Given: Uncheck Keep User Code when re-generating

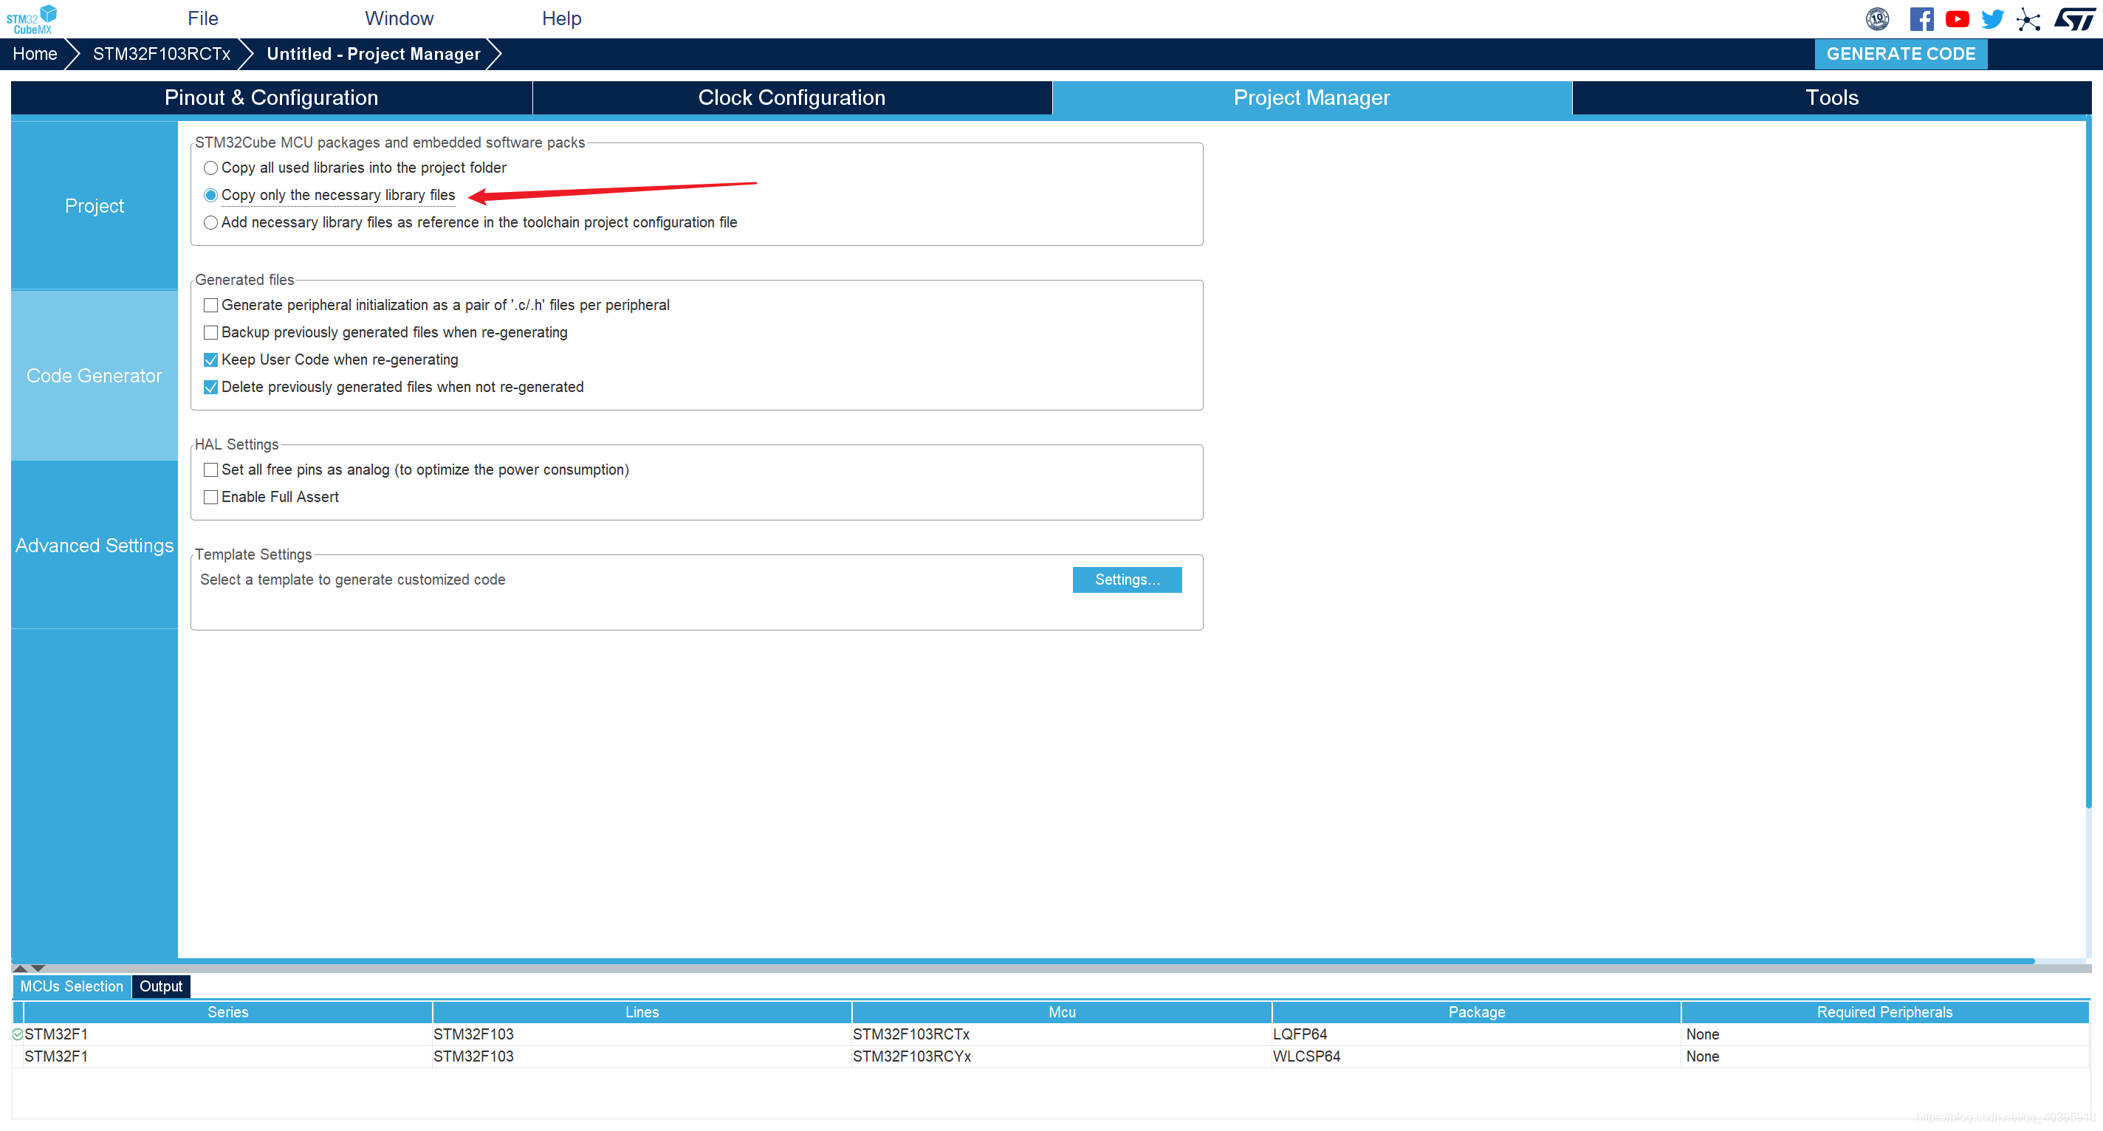Looking at the screenshot, I should click(x=210, y=360).
